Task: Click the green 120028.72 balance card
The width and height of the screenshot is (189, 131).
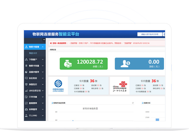Action: [x=83, y=63]
